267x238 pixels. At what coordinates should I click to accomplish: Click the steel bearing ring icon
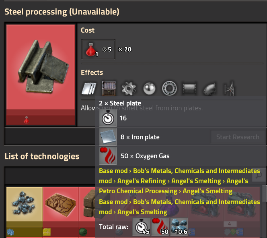(169, 88)
